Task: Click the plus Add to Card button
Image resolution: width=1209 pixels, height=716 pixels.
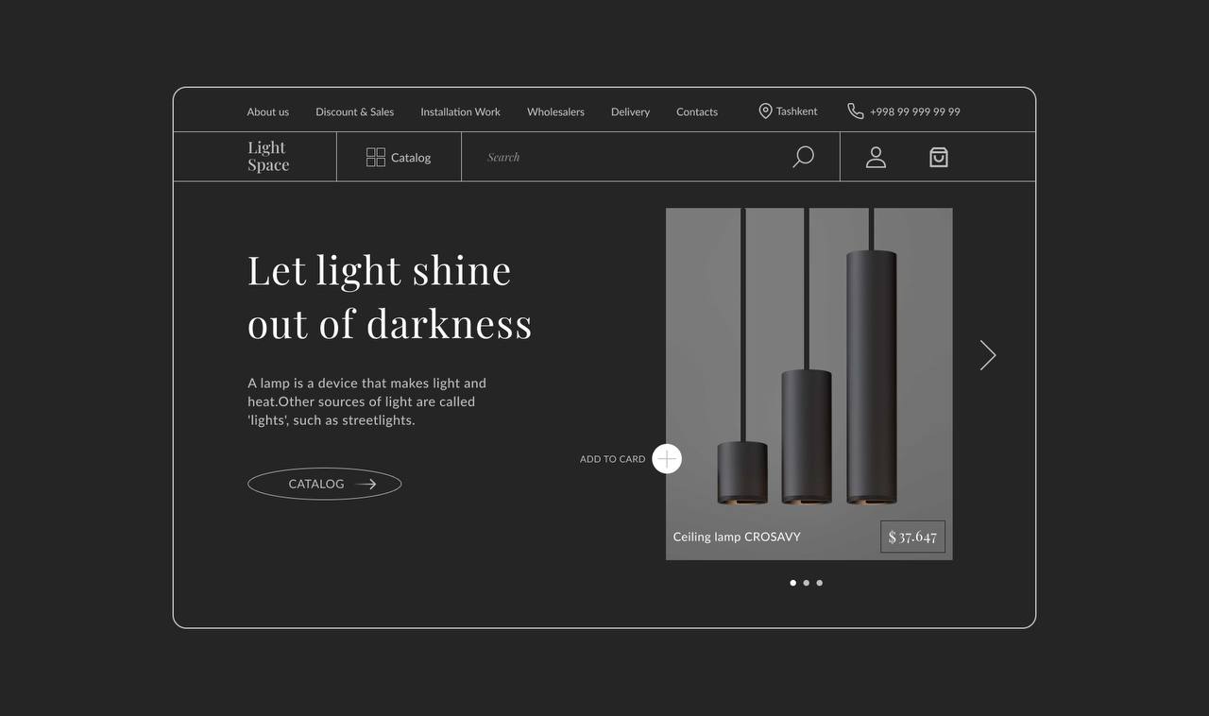Action: coord(667,459)
